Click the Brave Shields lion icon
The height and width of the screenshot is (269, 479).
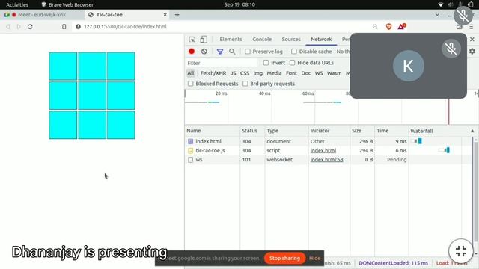tap(389, 27)
